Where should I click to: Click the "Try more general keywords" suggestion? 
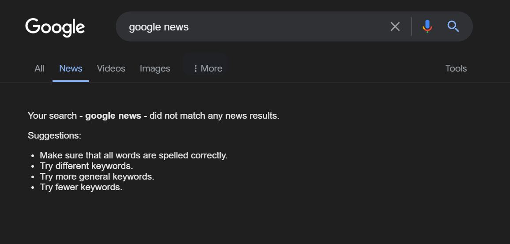pyautogui.click(x=97, y=176)
